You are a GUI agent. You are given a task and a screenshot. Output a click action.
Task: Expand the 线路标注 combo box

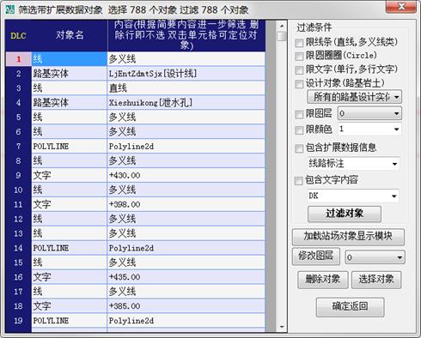click(x=353, y=164)
